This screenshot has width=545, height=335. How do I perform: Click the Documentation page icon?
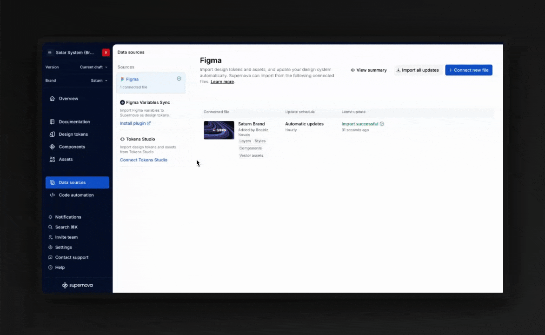click(52, 122)
